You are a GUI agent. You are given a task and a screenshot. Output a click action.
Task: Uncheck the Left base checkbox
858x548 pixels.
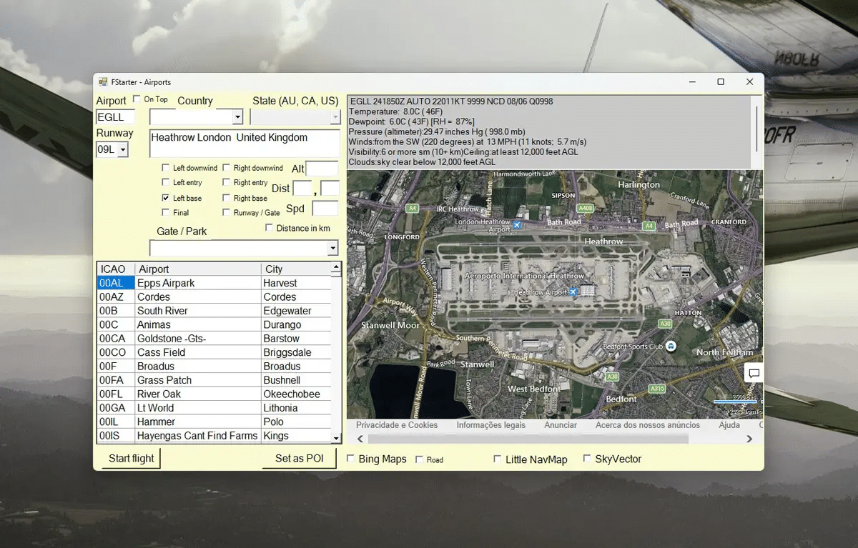coord(166,198)
